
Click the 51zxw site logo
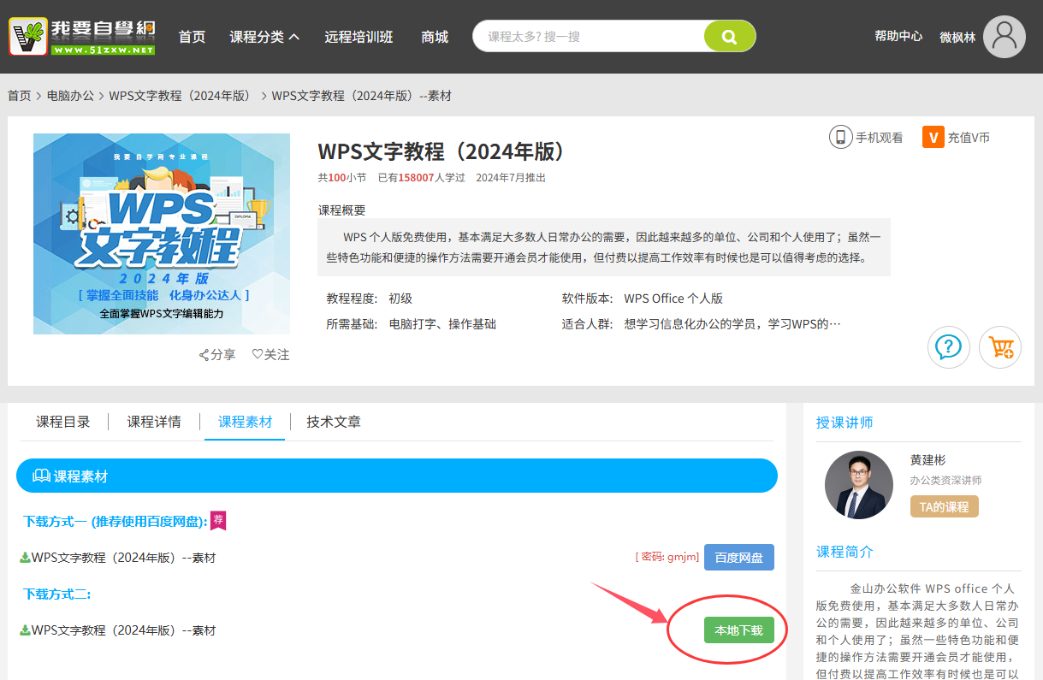(82, 37)
